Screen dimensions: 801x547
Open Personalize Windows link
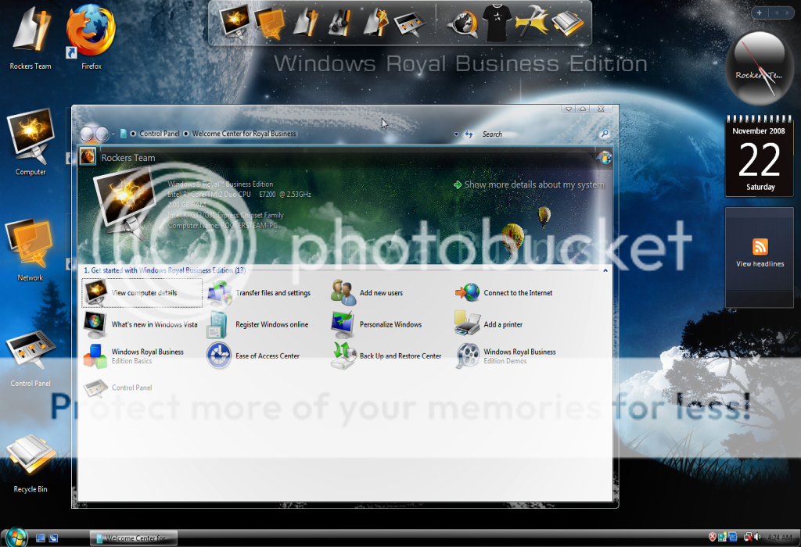click(391, 324)
